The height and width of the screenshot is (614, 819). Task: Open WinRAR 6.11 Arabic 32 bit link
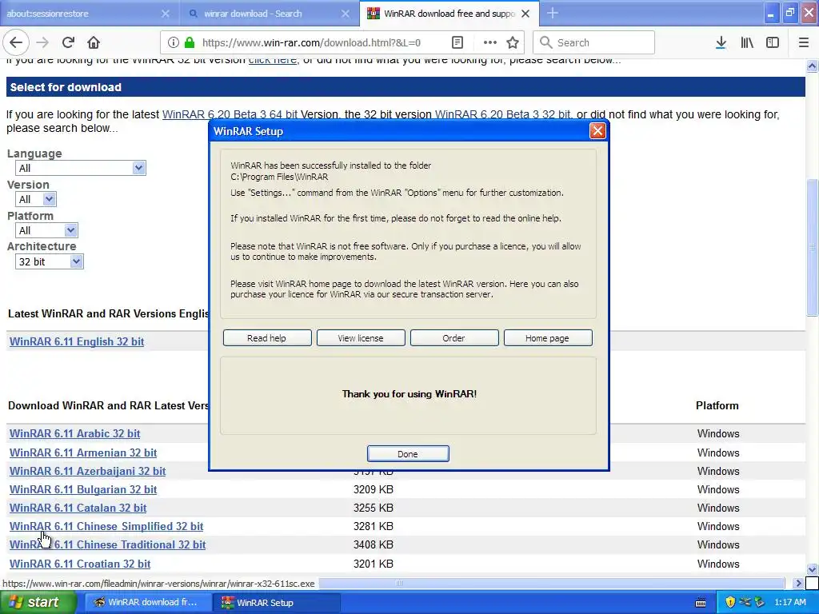(74, 433)
